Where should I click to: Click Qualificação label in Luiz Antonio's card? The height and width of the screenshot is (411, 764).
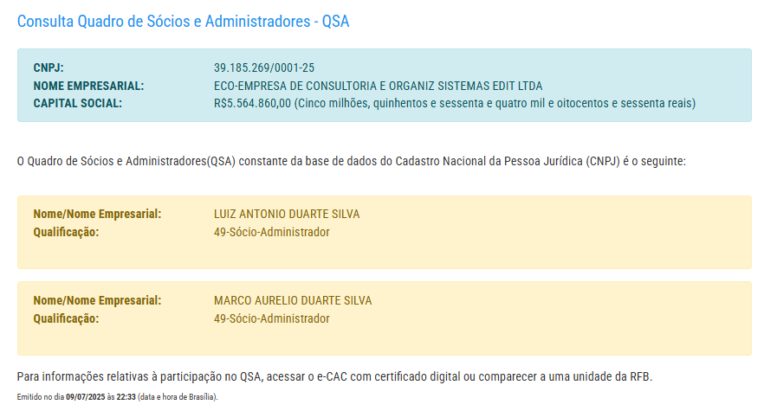[66, 232]
